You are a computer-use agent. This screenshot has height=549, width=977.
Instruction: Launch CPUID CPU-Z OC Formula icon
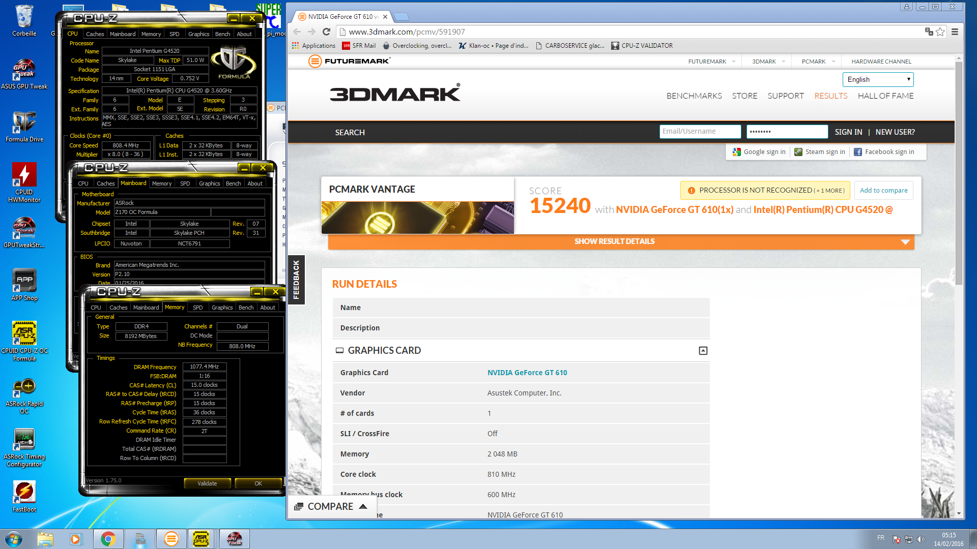pos(24,341)
